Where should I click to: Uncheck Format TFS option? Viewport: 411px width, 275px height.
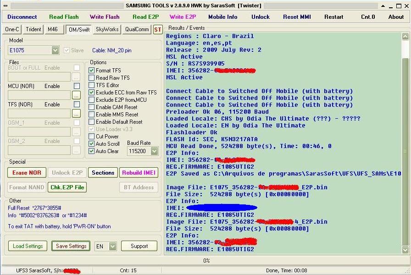pyautogui.click(x=91, y=71)
